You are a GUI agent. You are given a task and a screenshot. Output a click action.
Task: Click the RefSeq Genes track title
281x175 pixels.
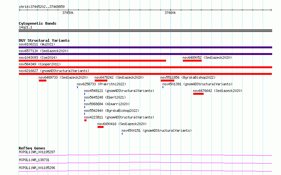[x=32, y=148]
